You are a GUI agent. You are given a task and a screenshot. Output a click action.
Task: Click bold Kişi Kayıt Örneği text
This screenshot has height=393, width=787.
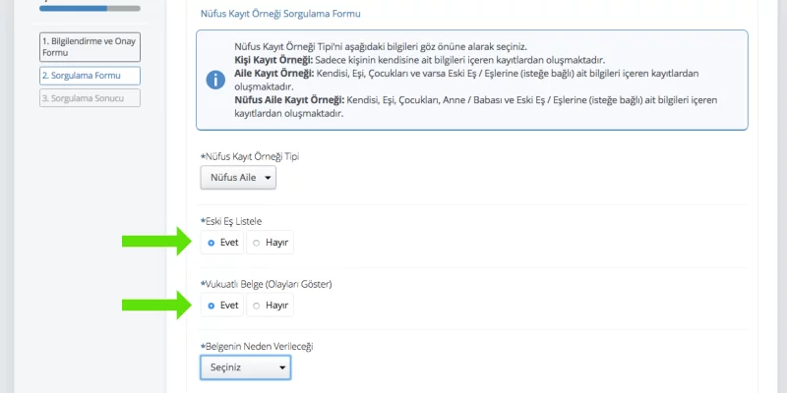(273, 60)
